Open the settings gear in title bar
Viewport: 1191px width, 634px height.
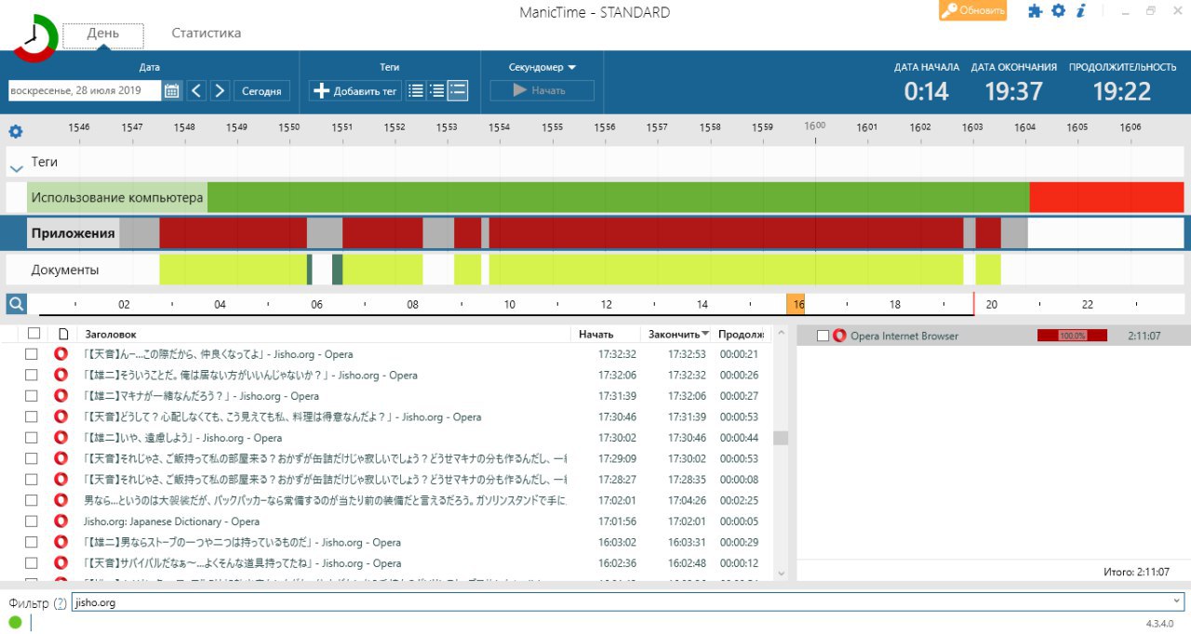[1058, 11]
